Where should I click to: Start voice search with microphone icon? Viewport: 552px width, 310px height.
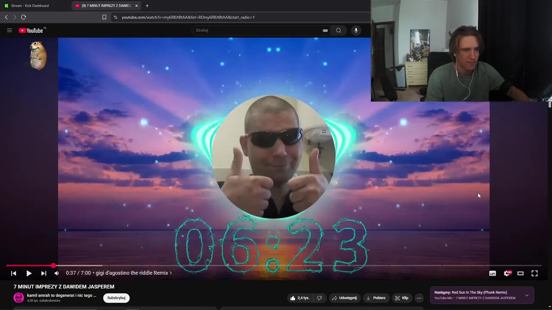click(356, 30)
